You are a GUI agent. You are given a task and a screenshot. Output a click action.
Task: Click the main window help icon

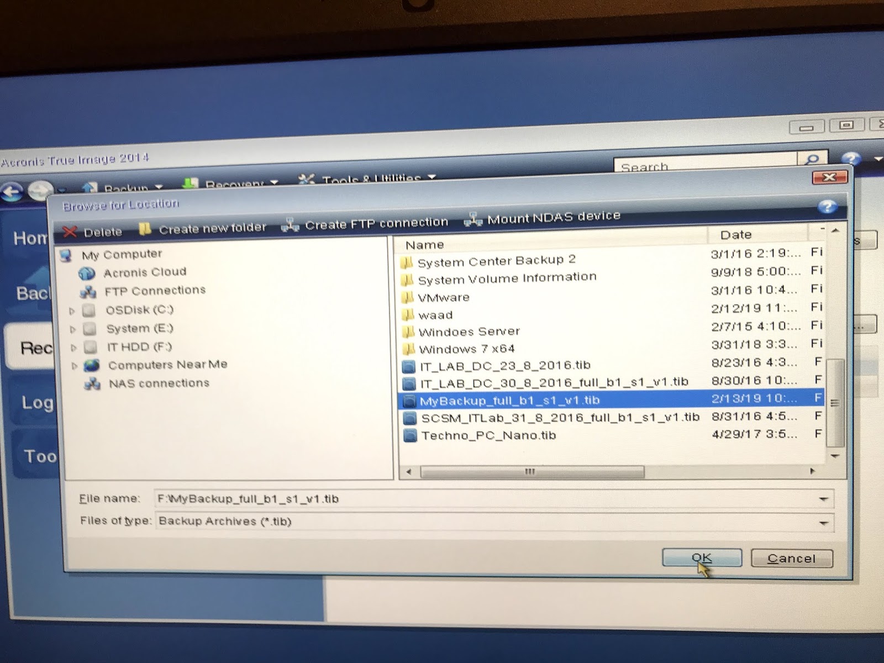851,159
